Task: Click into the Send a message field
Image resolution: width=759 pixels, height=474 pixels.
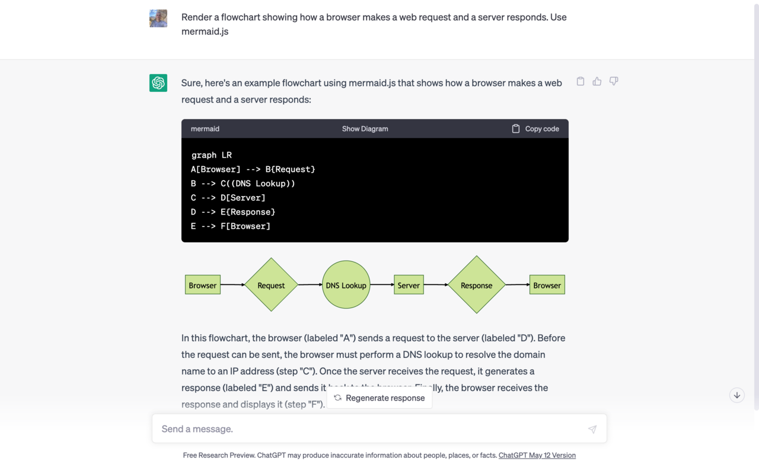Action: click(x=368, y=429)
